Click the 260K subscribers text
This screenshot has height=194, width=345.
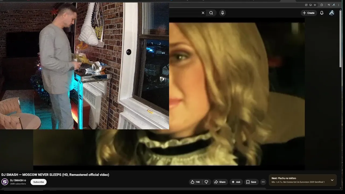18,184
